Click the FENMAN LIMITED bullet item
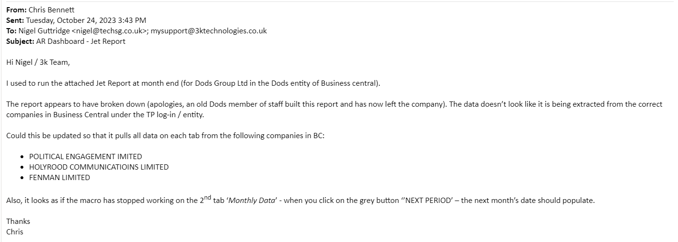 60,177
